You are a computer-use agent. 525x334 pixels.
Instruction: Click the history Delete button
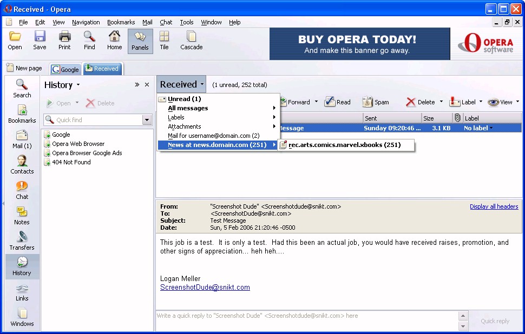100,103
